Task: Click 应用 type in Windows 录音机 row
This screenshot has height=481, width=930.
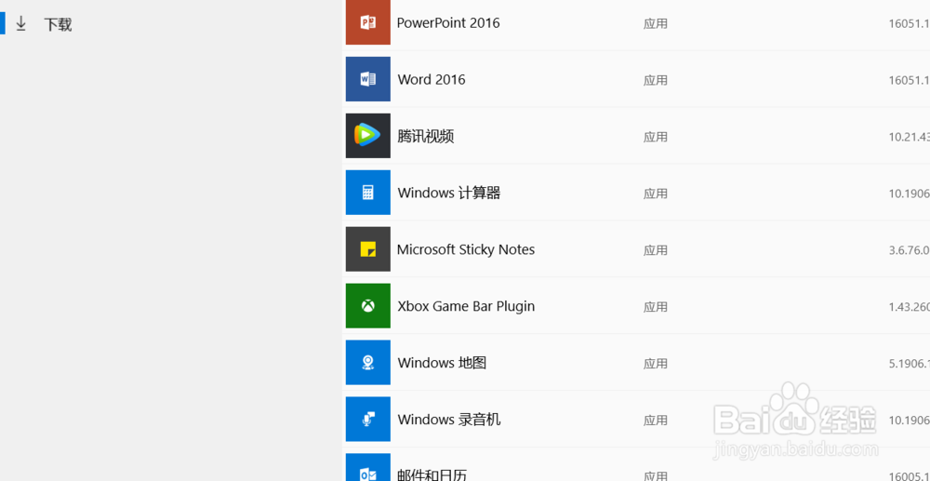Action: tap(656, 421)
